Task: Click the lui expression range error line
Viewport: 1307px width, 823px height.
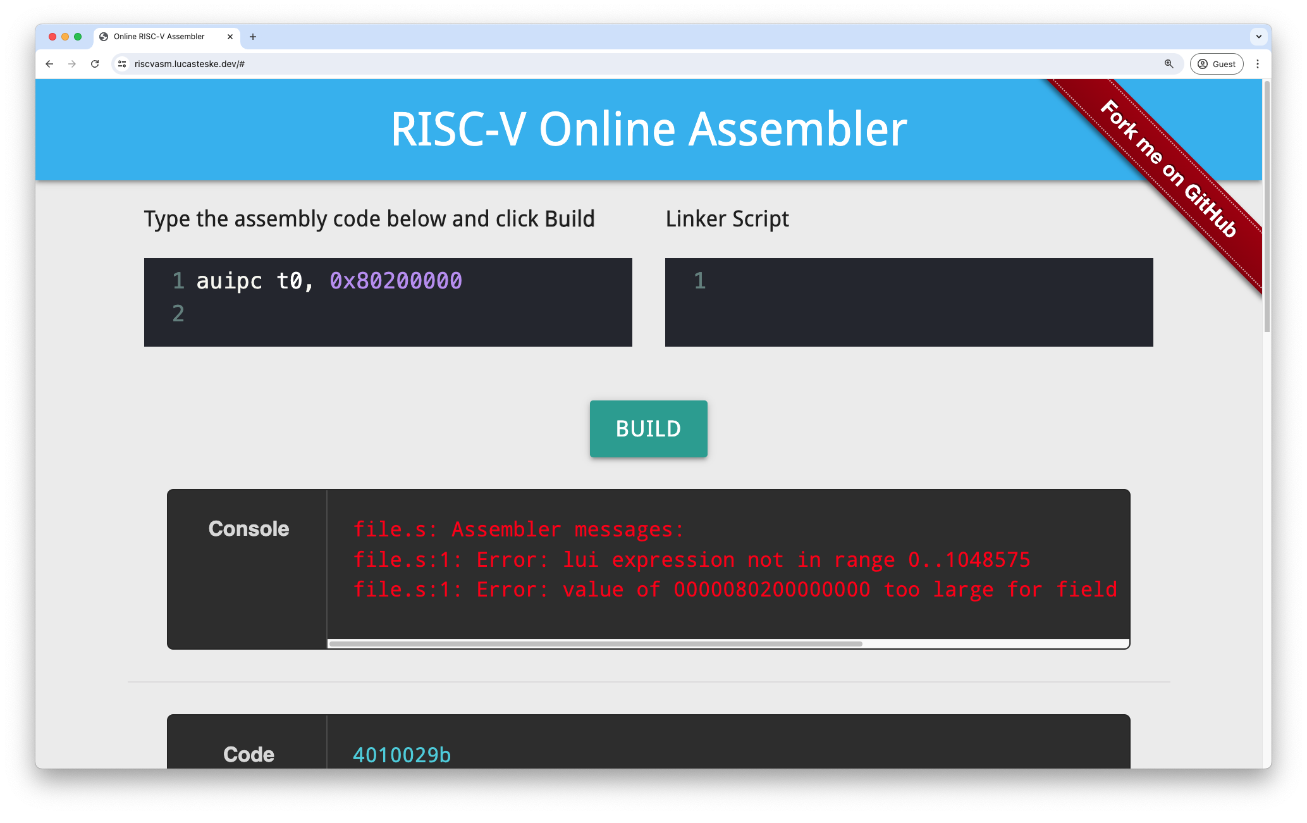Action: point(692,560)
